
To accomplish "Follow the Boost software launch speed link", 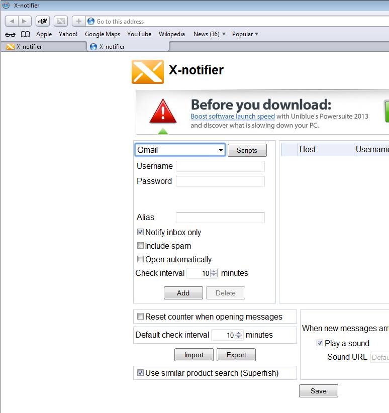I will click(x=233, y=116).
